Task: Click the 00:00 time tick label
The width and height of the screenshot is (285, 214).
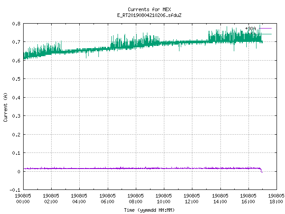Action: pyautogui.click(x=23, y=202)
